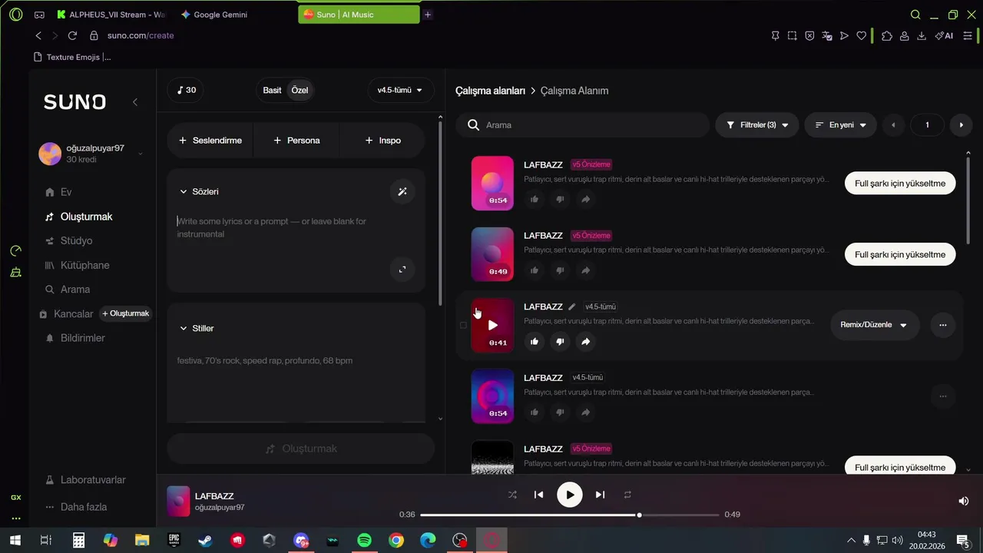Open Windows Start menu
Screen dimensions: 983x553
[15, 541]
